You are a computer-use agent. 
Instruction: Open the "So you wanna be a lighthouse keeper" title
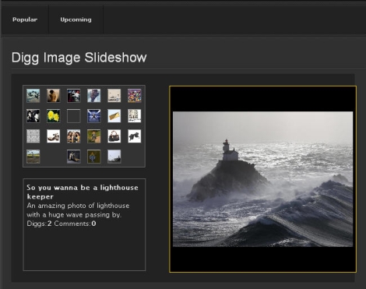pyautogui.click(x=83, y=192)
